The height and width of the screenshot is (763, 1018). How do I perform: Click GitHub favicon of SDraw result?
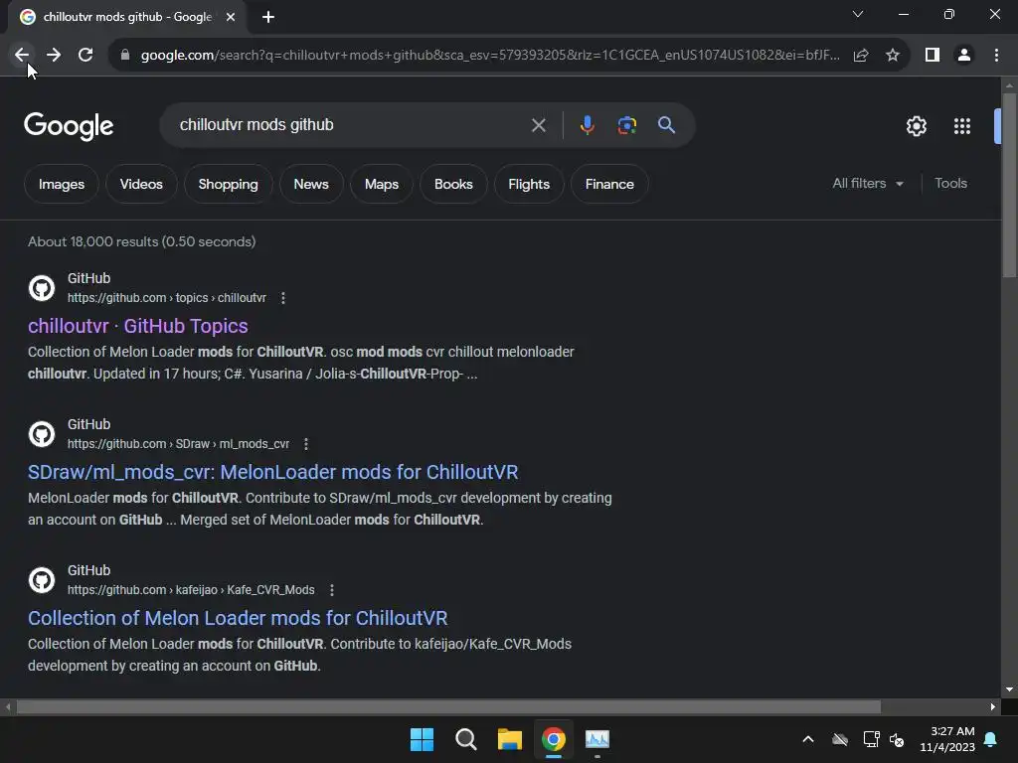42,434
